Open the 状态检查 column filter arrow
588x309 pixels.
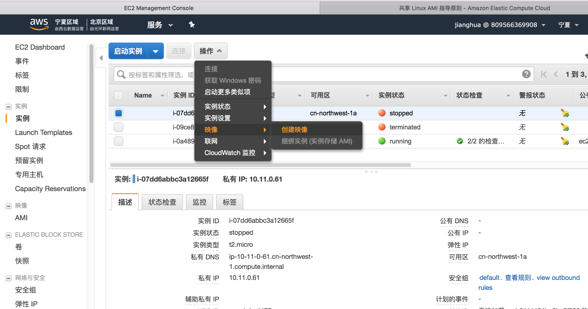[x=508, y=96]
